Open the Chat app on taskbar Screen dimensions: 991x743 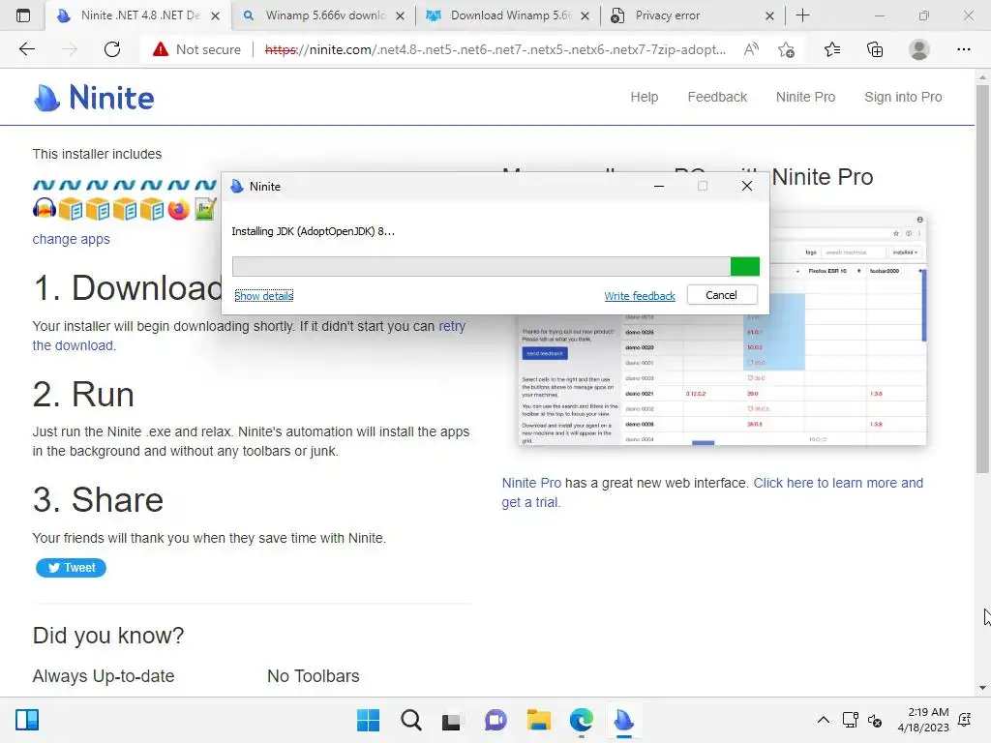pyautogui.click(x=495, y=720)
